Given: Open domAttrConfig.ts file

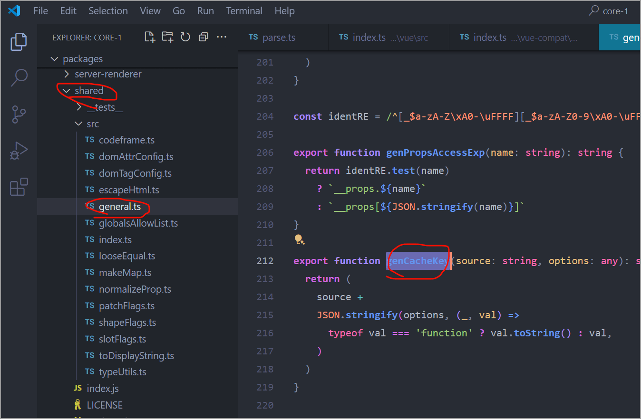Looking at the screenshot, I should (136, 157).
